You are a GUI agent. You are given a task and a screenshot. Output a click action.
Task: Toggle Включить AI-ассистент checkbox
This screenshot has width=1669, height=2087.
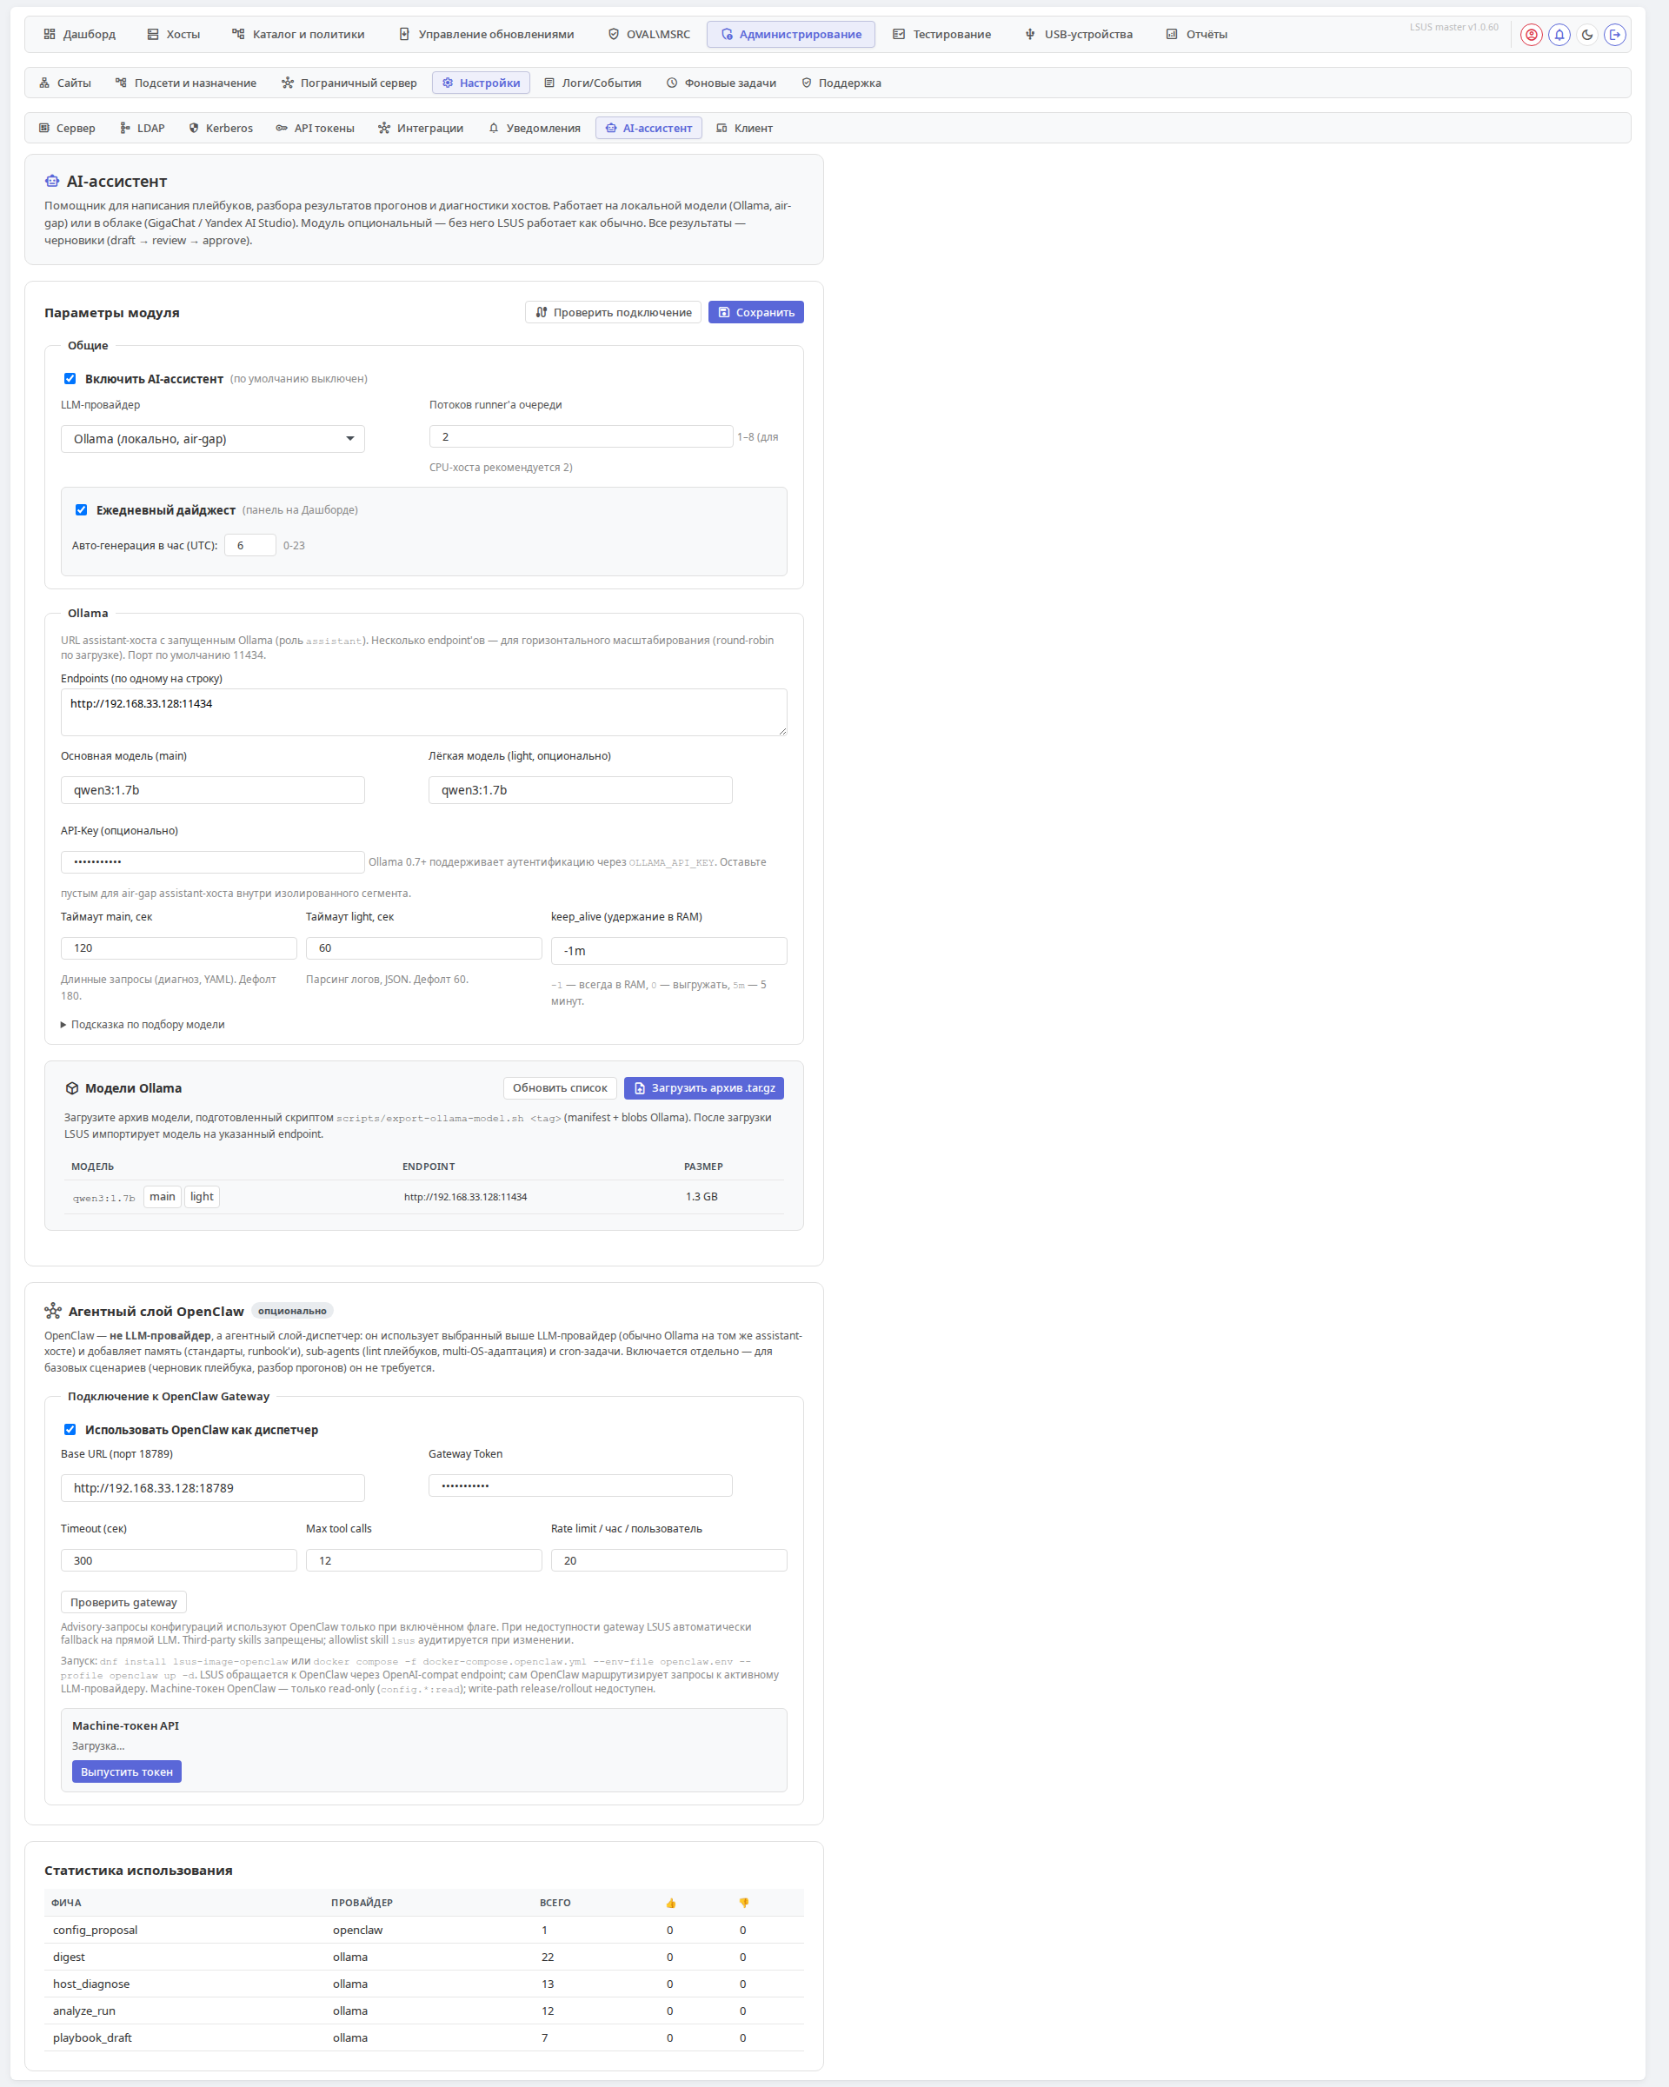pos(70,378)
